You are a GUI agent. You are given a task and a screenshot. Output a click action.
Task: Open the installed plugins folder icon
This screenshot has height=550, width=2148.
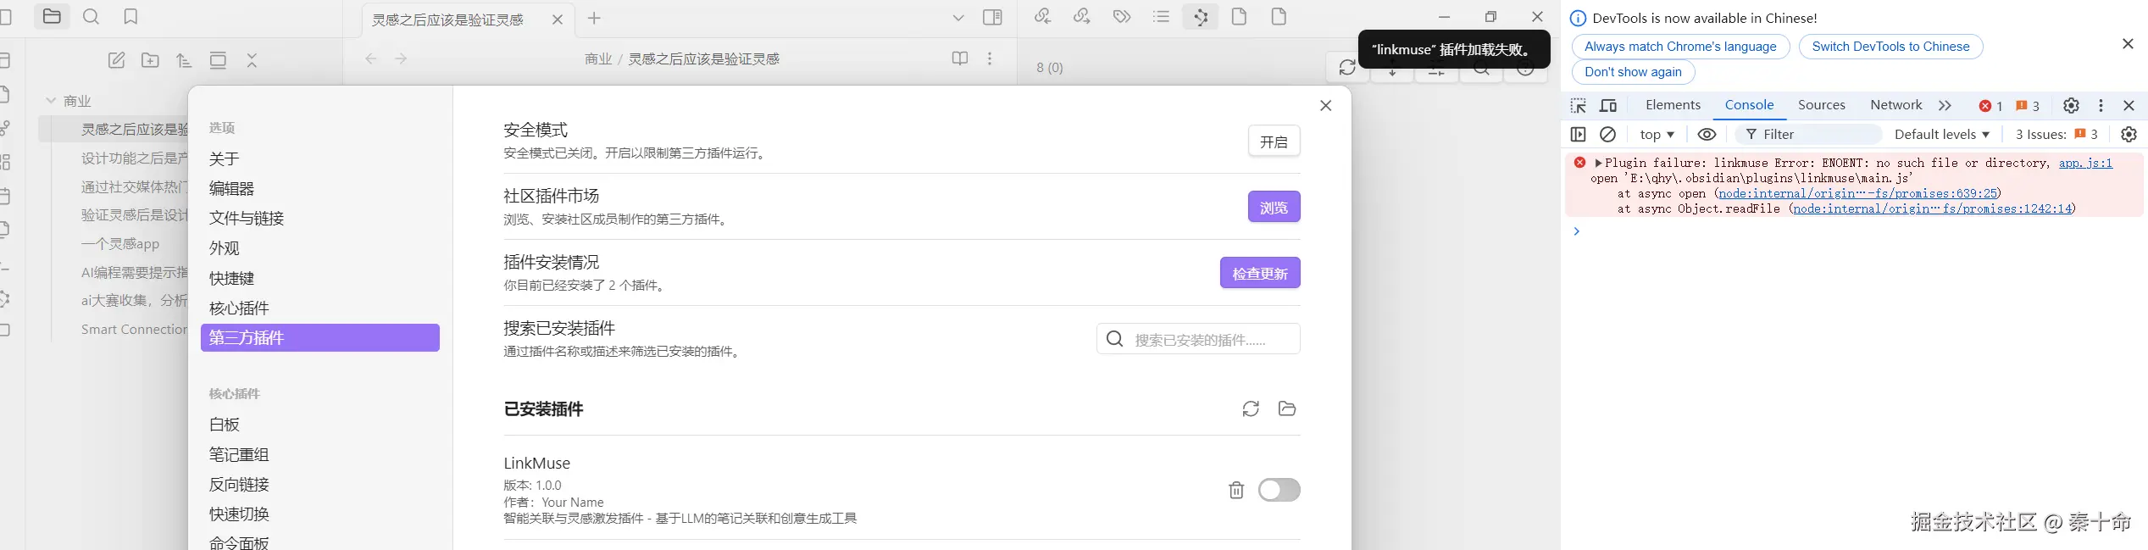pos(1287,409)
